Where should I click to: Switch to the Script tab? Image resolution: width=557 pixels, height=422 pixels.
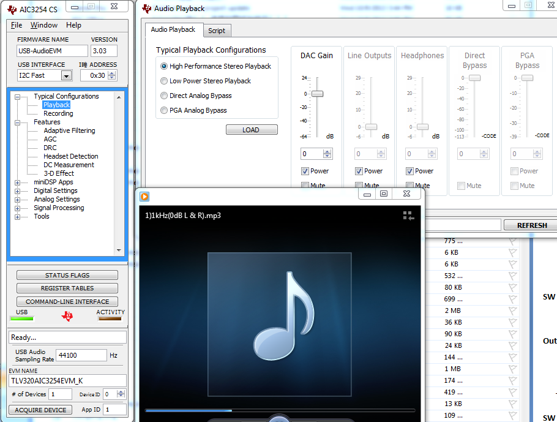coord(217,31)
